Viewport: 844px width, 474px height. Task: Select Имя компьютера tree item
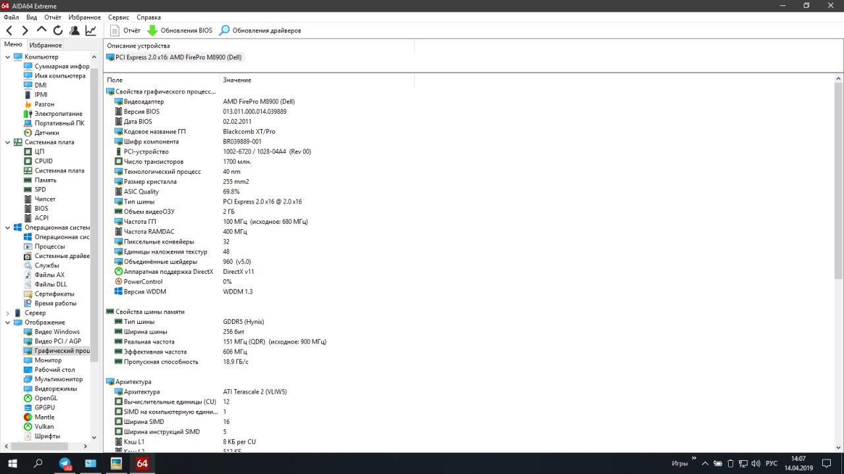(55, 76)
